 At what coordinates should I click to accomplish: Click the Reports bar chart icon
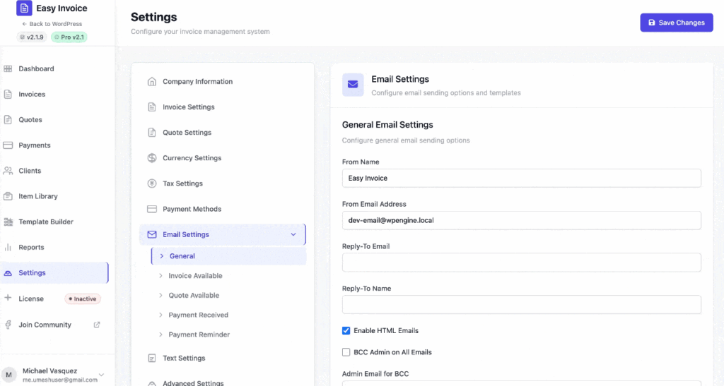pyautogui.click(x=8, y=248)
